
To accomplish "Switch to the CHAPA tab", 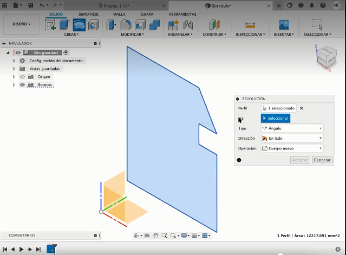I will tap(147, 14).
